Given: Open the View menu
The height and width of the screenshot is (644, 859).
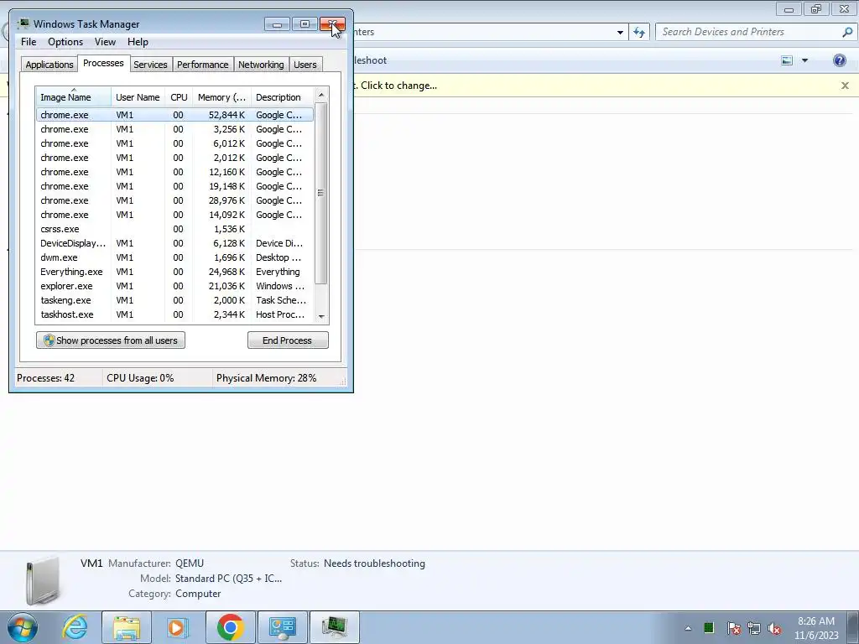Looking at the screenshot, I should (105, 42).
